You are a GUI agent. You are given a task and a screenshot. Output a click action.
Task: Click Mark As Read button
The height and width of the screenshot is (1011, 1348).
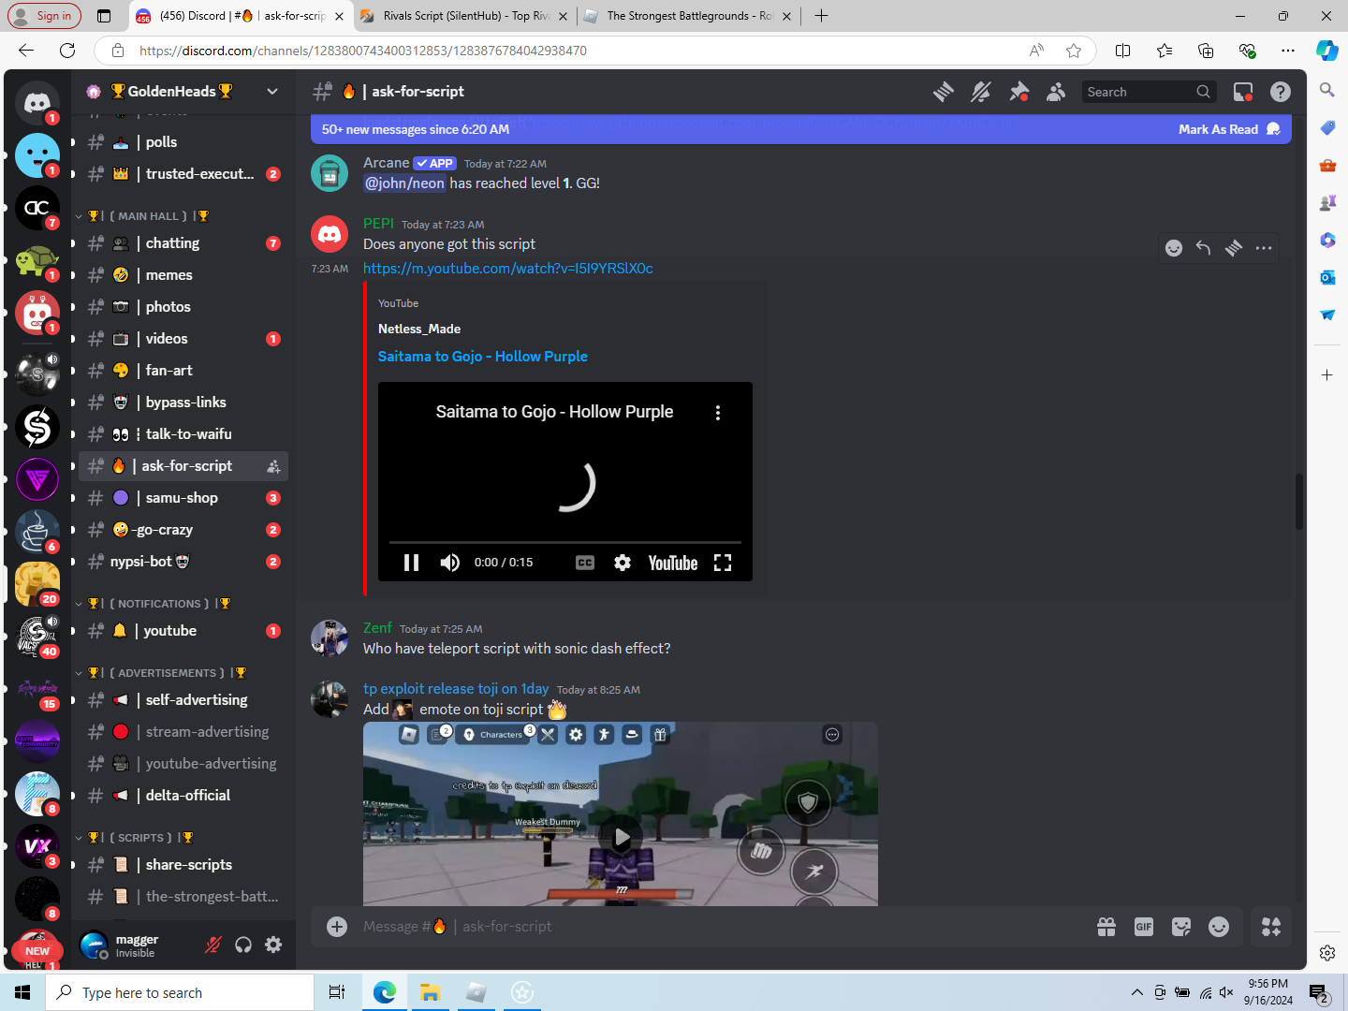pyautogui.click(x=1229, y=129)
